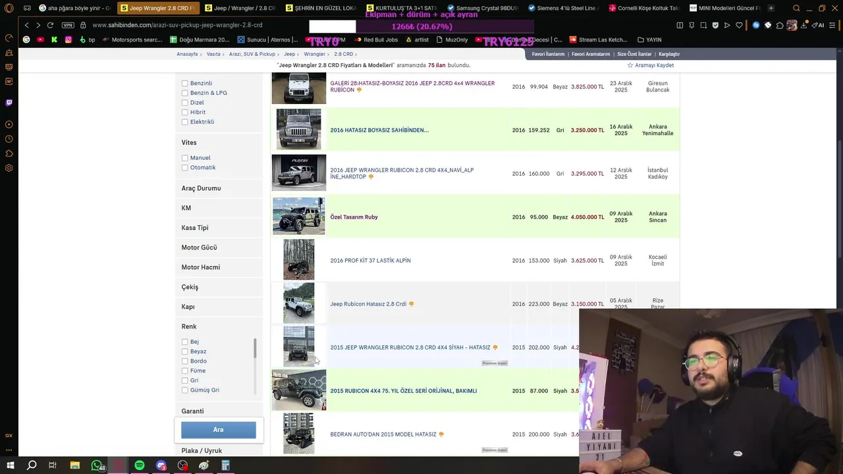Open 'Özel Tasarım Ruby' listing
Image resolution: width=843 pixels, height=474 pixels.
coord(354,217)
